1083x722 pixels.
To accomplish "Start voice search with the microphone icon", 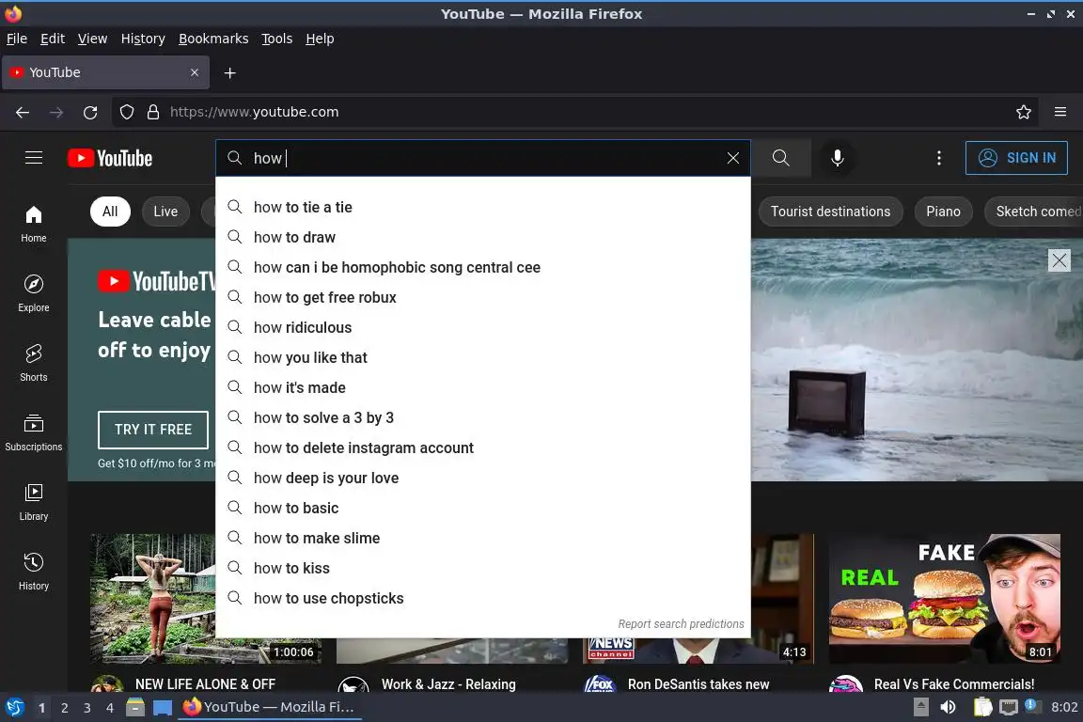I will [x=837, y=158].
